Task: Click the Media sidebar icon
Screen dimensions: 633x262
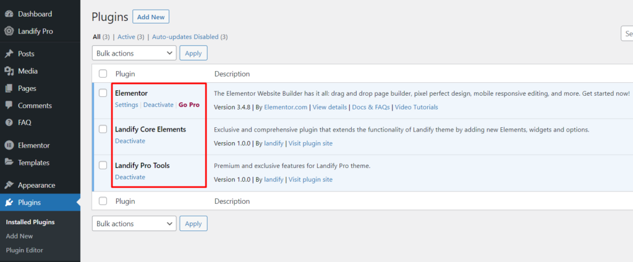Action: tap(9, 72)
